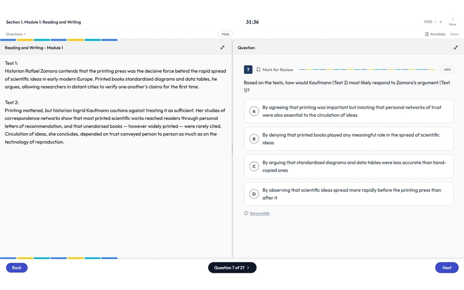Toggle Mark for Review bookmark
This screenshot has height=290, width=464.
(275, 70)
